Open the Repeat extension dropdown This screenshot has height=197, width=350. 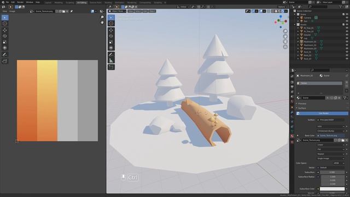point(330,154)
